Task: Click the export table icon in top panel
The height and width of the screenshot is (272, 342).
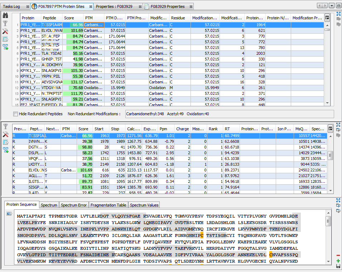Action: (x=5, y=39)
